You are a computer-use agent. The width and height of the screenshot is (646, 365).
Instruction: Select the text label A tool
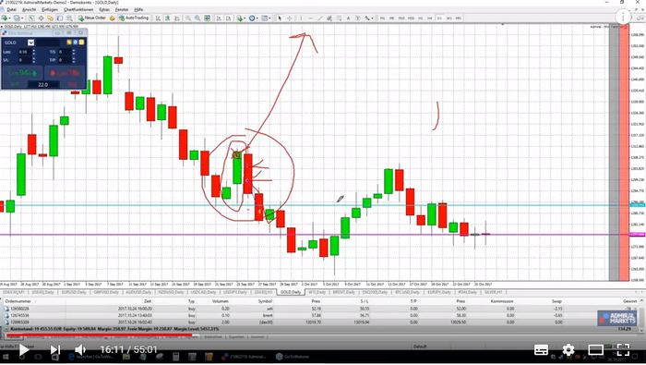click(348, 18)
